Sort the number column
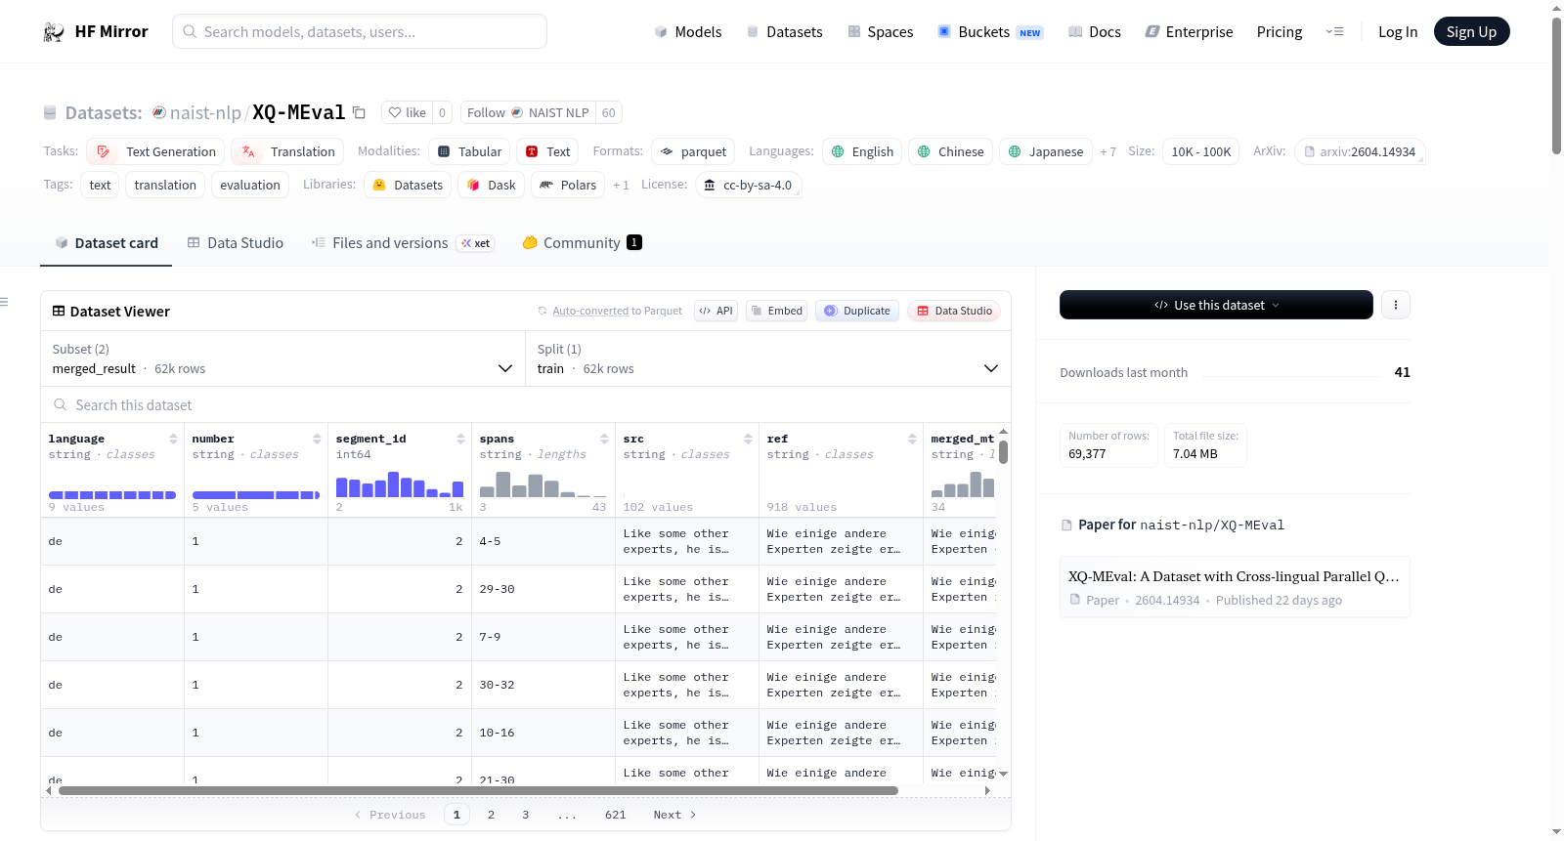This screenshot has width=1564, height=841. click(317, 439)
